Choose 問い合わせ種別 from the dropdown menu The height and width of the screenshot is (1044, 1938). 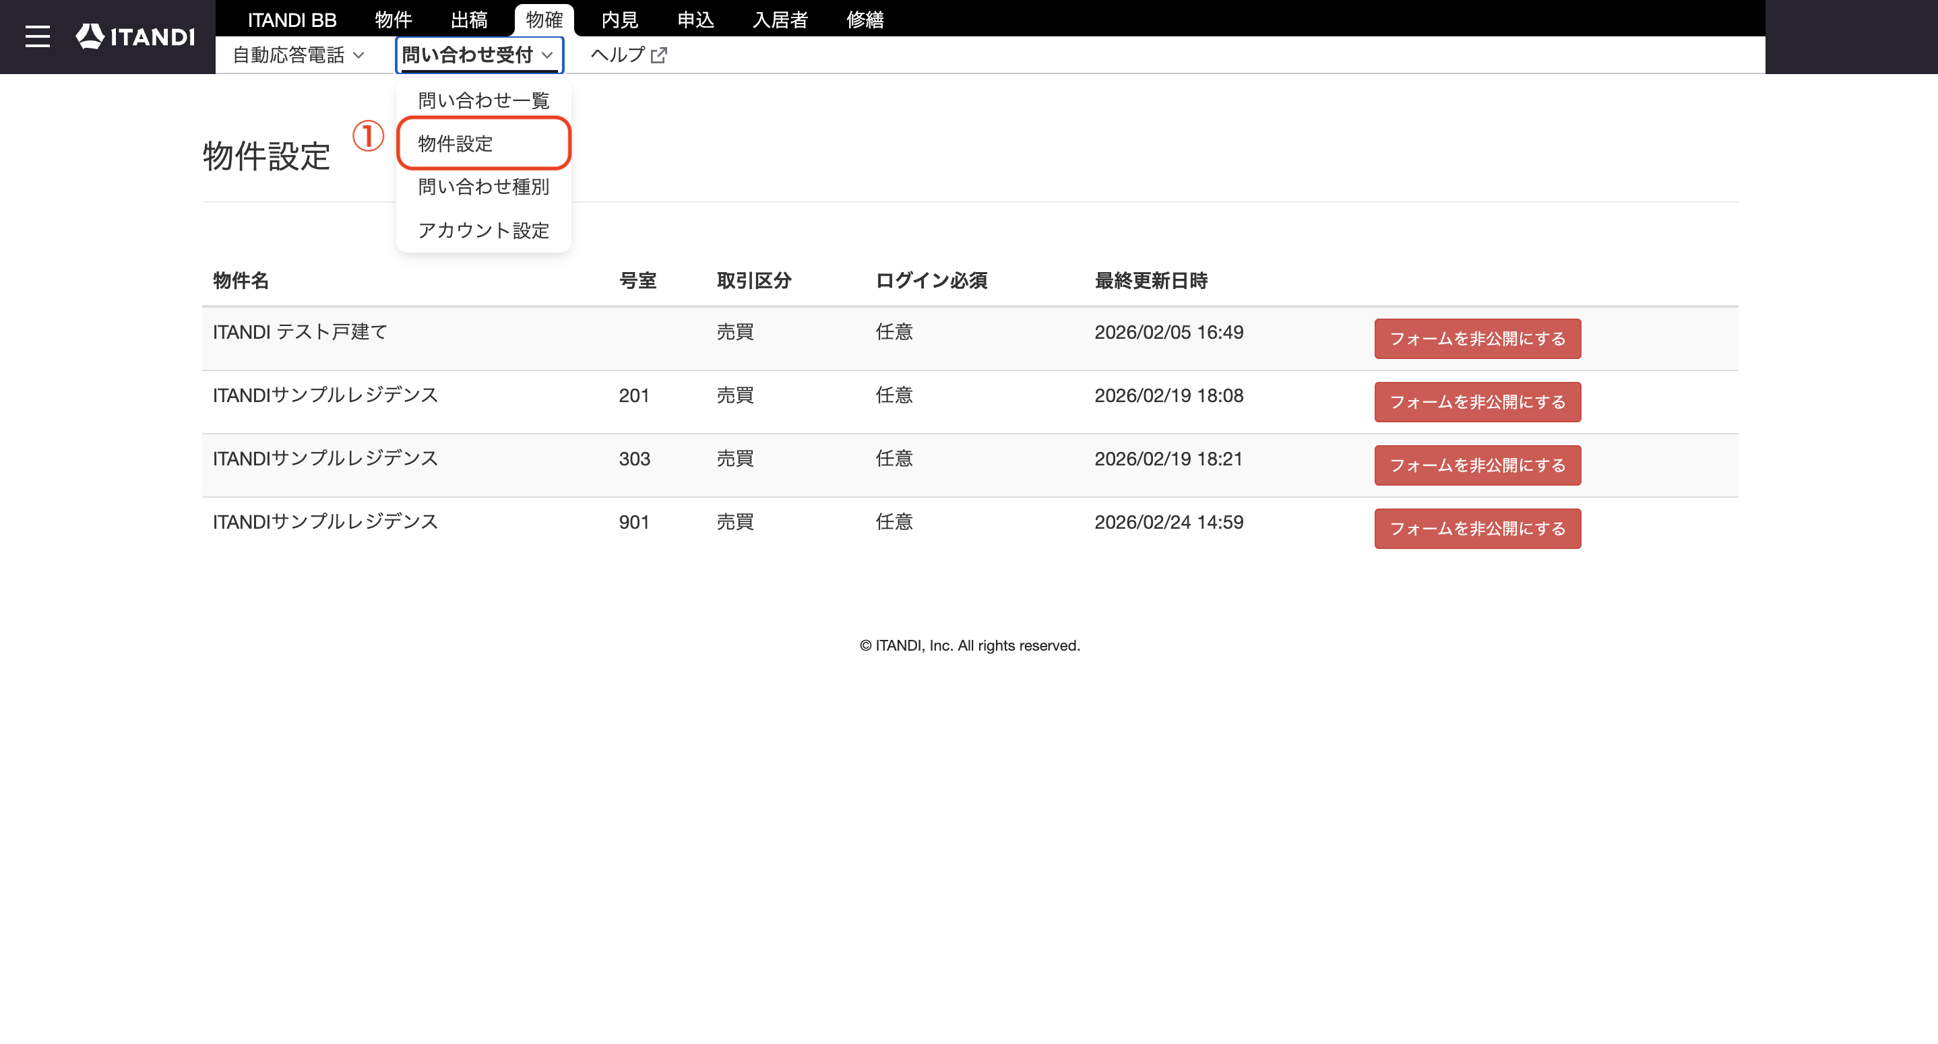coord(484,187)
